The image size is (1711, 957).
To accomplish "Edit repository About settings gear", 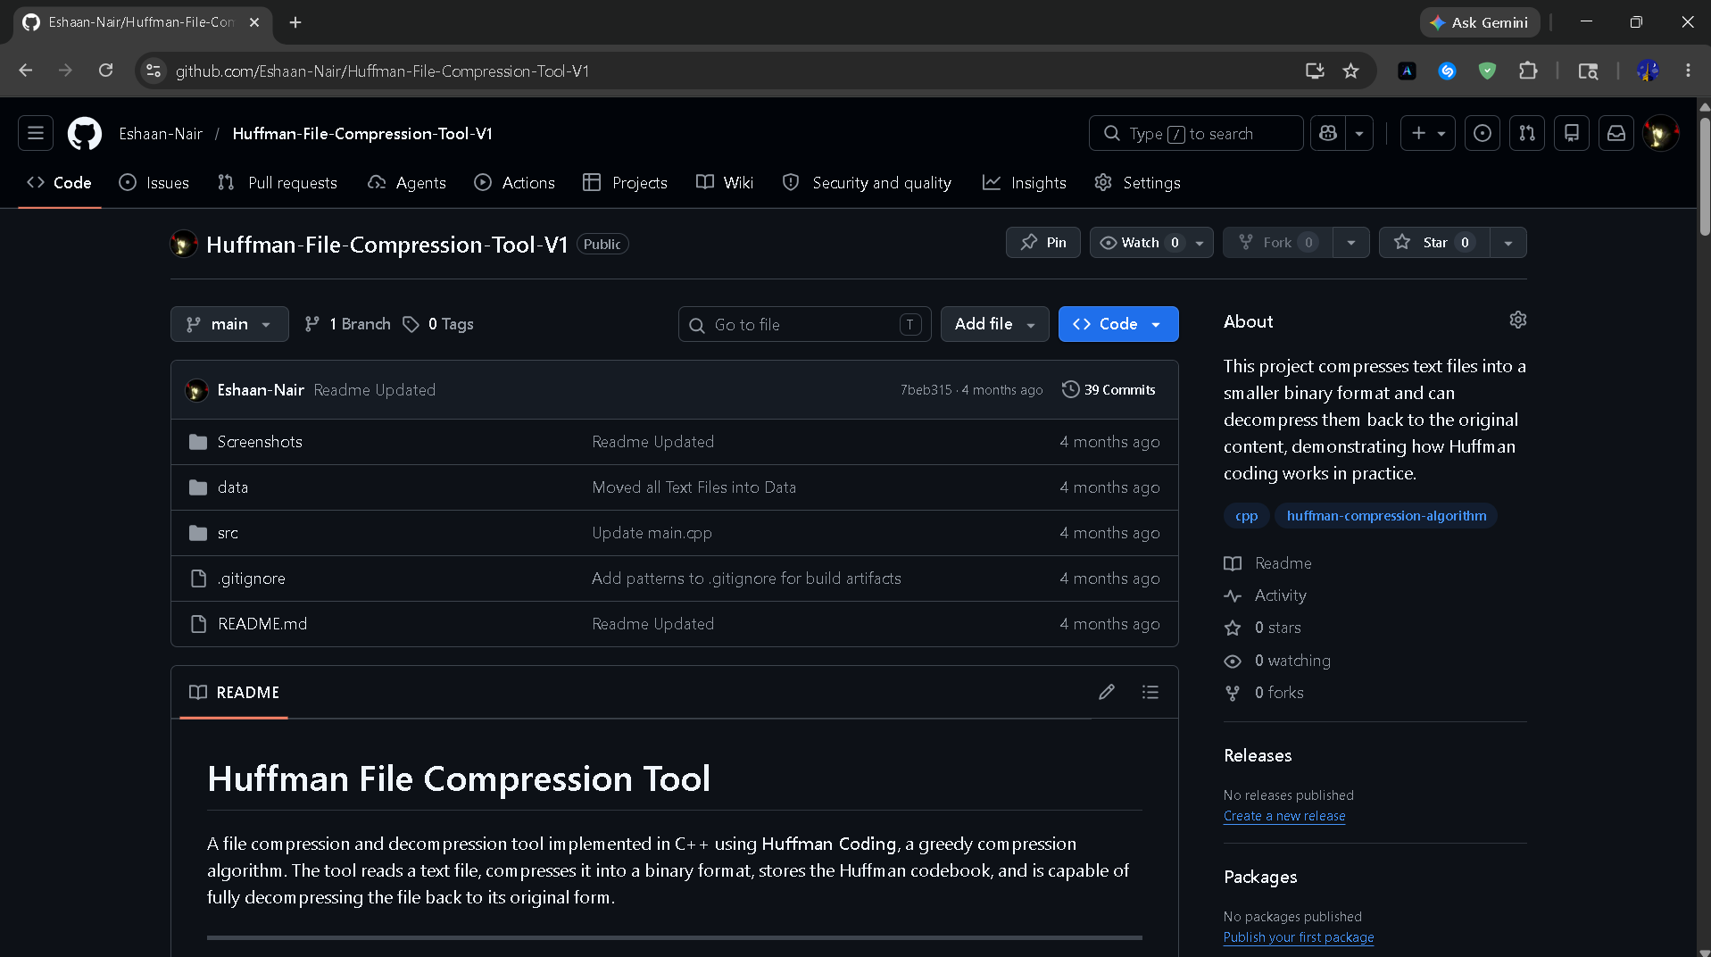I will click(1517, 320).
